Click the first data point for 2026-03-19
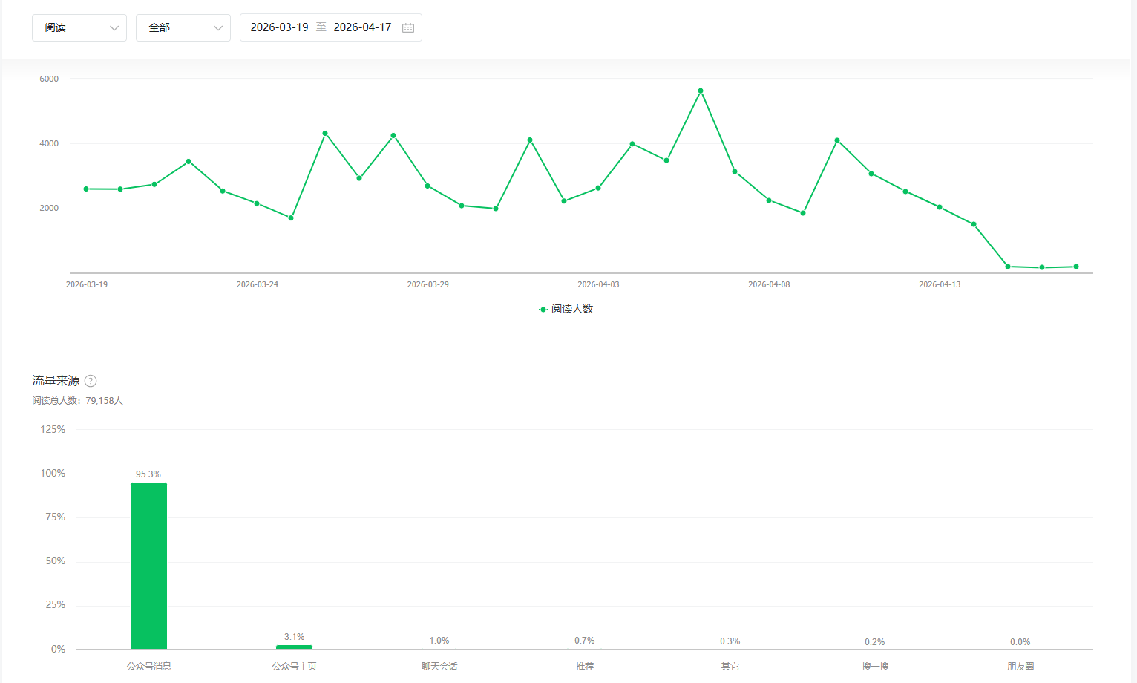Viewport: 1137px width, 683px height. [x=86, y=189]
